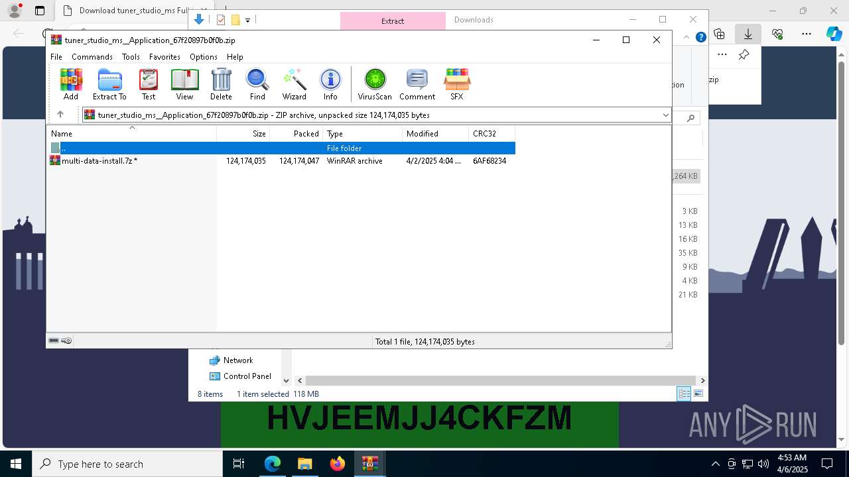The height and width of the screenshot is (477, 849).
Task: Click the Edge tab actions icon
Action: (x=40, y=11)
